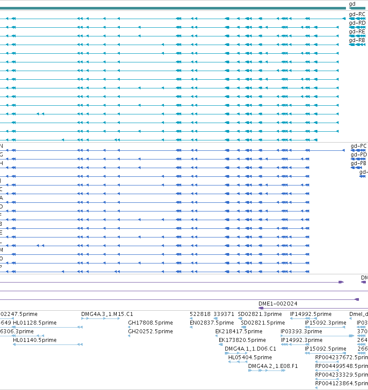Click the EN02837.5prime EST label
Viewport: 368px width, 390px height.
click(x=211, y=323)
